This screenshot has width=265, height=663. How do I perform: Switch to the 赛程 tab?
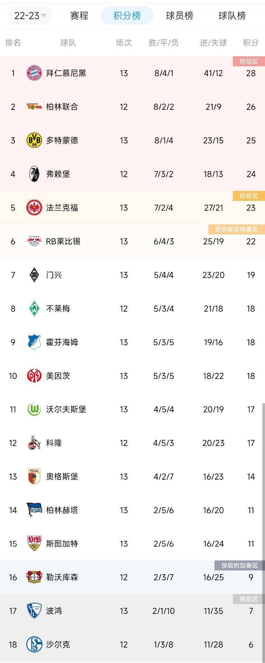pos(79,16)
